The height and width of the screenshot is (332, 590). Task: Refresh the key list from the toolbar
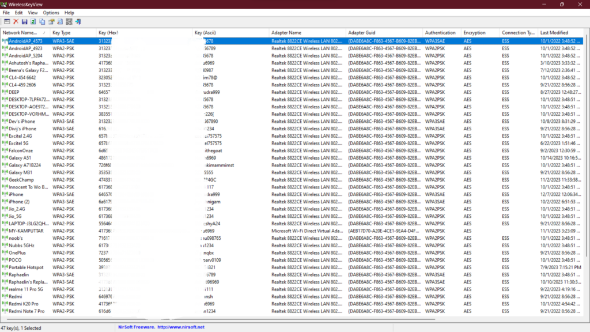(x=33, y=21)
